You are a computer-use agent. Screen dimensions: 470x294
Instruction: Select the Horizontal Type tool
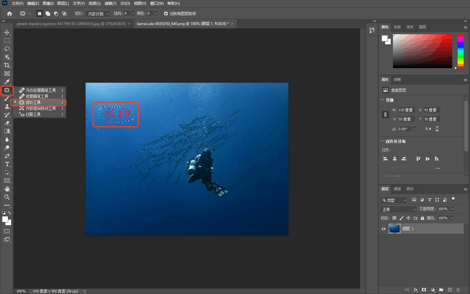coord(7,164)
